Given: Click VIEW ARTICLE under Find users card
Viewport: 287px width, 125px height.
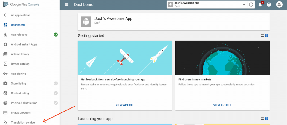Looking at the screenshot, I should (222, 105).
